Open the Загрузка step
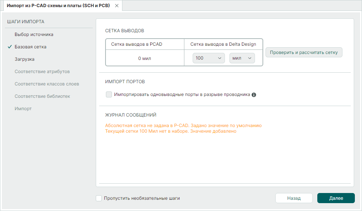 25,59
